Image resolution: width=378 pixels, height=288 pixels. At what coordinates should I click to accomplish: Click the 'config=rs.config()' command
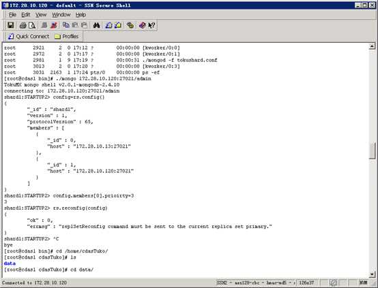78,97
